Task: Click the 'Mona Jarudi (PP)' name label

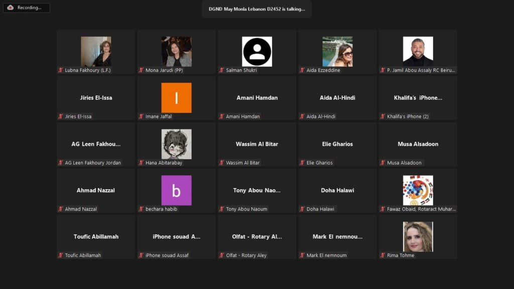Action: [164, 70]
